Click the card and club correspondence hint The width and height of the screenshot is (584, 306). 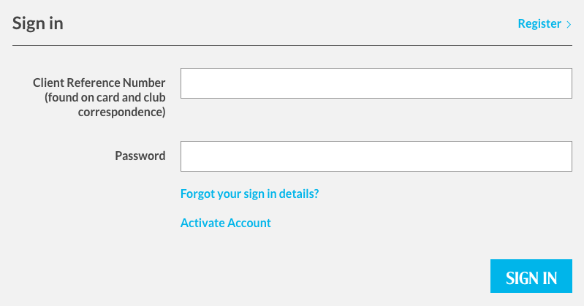pyautogui.click(x=105, y=105)
